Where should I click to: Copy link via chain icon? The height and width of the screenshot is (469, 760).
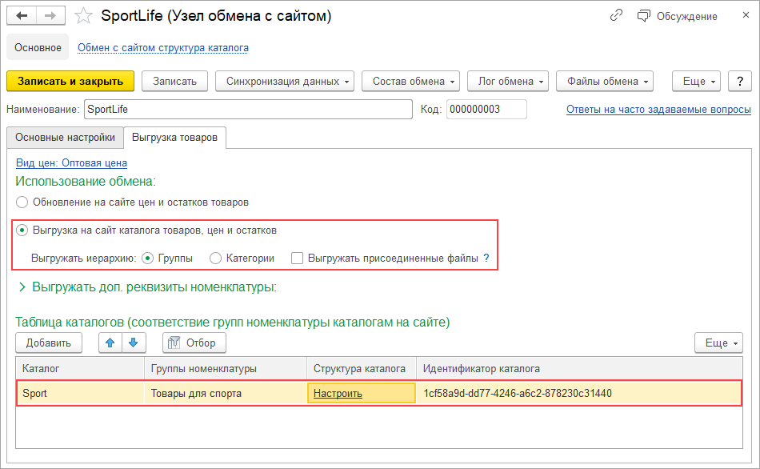616,16
